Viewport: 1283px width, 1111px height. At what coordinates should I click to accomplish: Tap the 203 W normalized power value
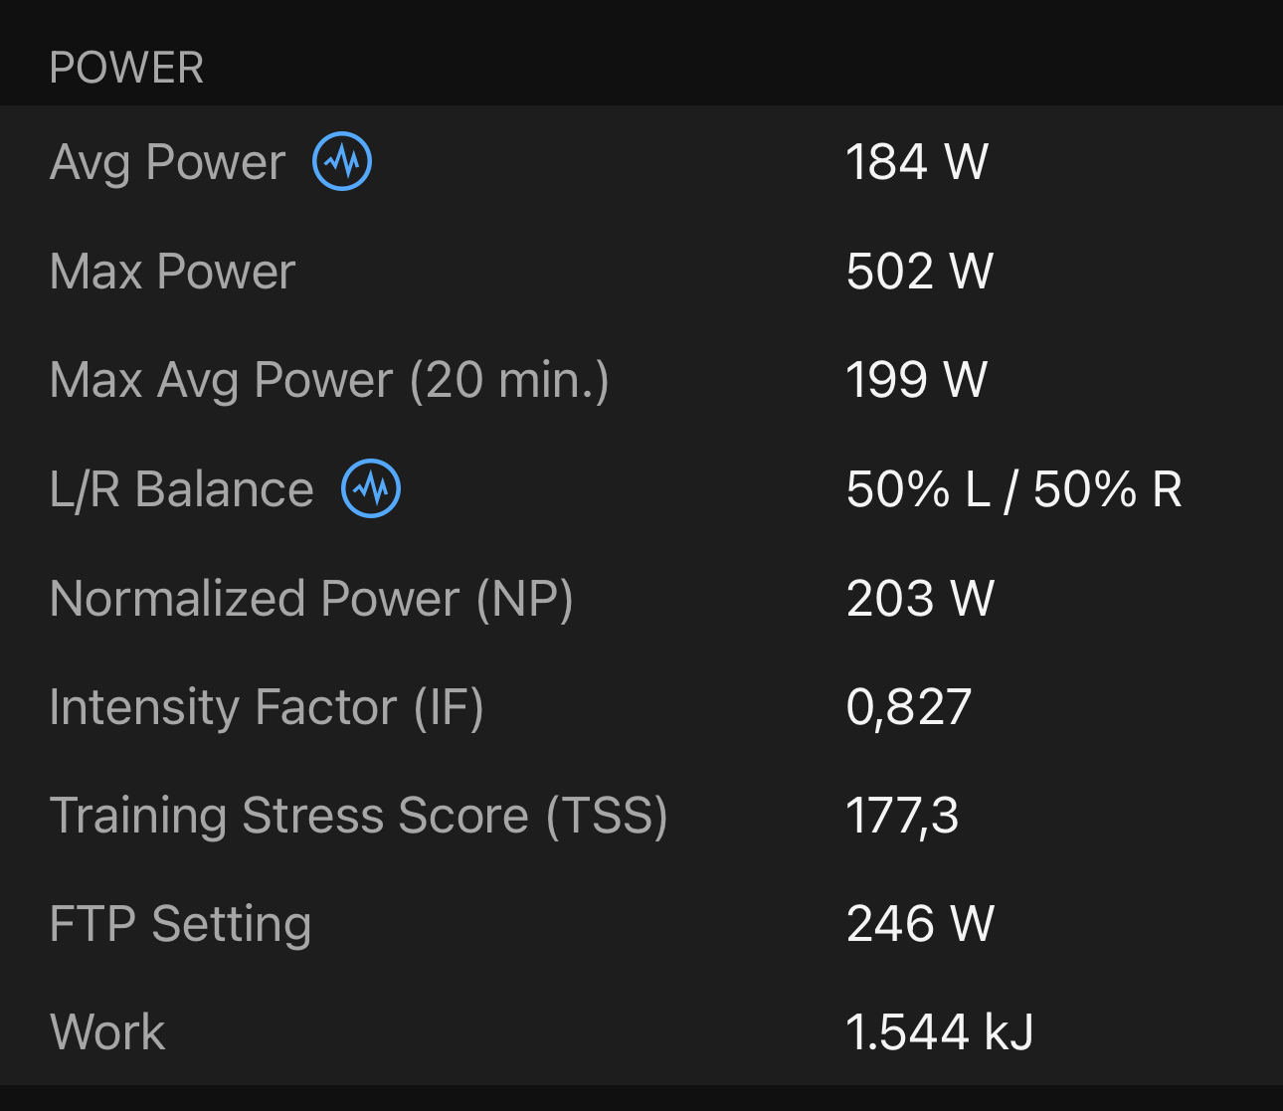(x=920, y=599)
